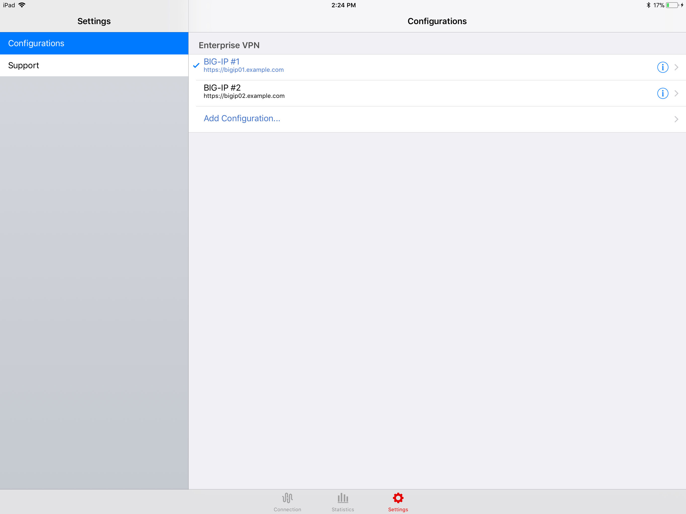Open info for BIG-IP #1 configuration

(662, 67)
